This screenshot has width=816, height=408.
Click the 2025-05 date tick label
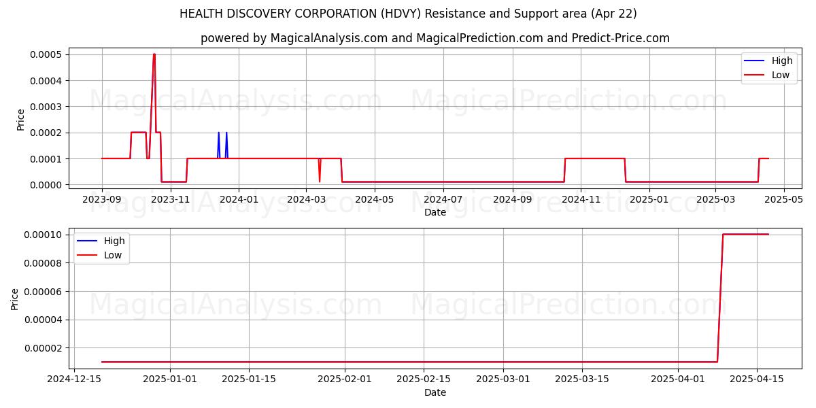tap(783, 200)
